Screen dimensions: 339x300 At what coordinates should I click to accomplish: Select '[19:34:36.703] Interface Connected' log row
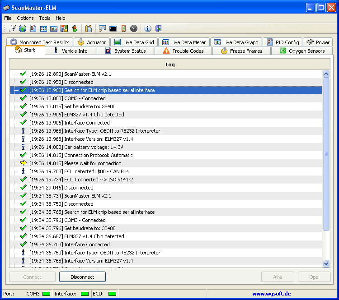[166, 245]
